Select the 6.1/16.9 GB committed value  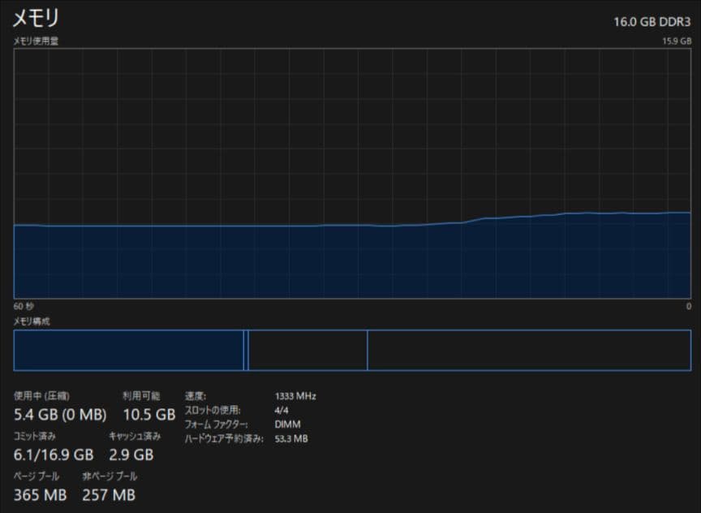54,455
